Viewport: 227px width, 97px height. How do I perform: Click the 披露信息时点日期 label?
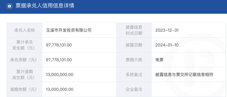[x=134, y=30]
